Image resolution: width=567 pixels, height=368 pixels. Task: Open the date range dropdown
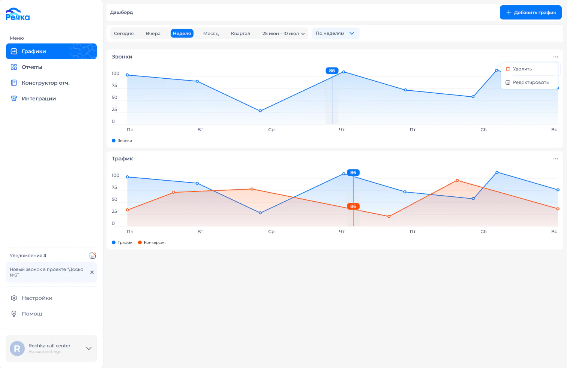point(283,33)
